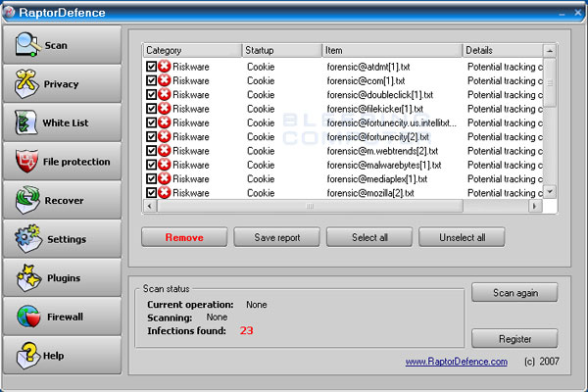
Task: Close the RaptorDefence window
Action: click(578, 13)
